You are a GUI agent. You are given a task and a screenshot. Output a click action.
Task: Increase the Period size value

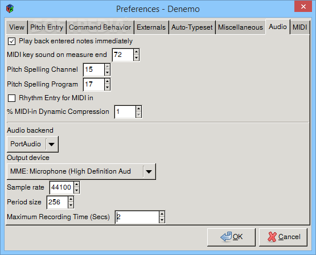[71, 199]
